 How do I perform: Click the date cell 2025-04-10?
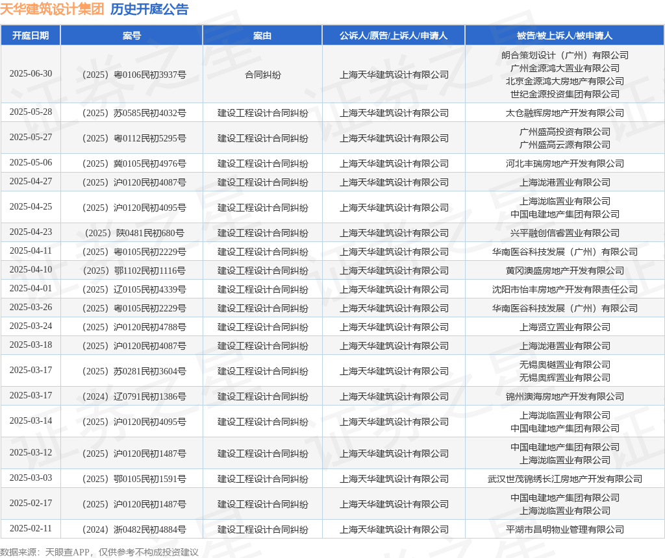pyautogui.click(x=31, y=270)
